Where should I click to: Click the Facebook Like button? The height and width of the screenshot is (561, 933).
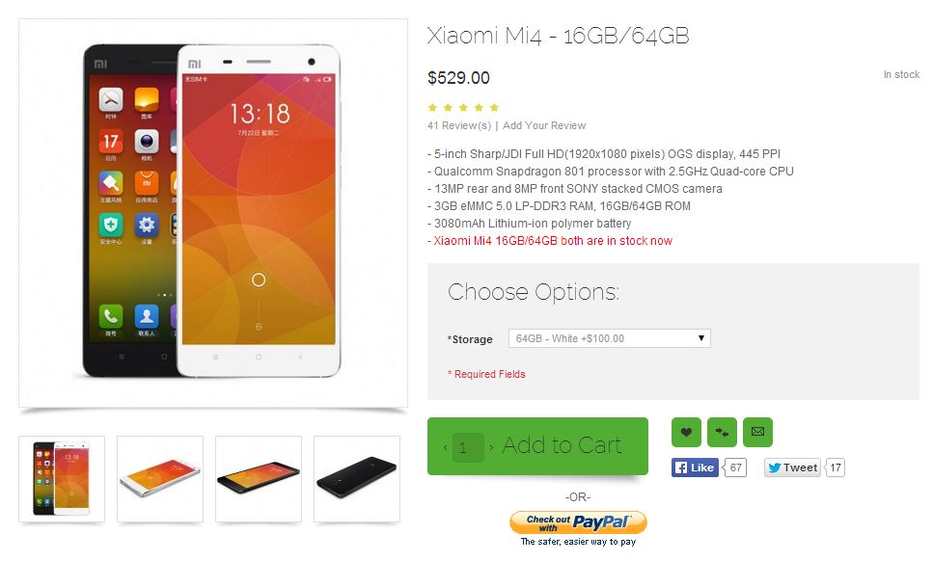coord(695,467)
